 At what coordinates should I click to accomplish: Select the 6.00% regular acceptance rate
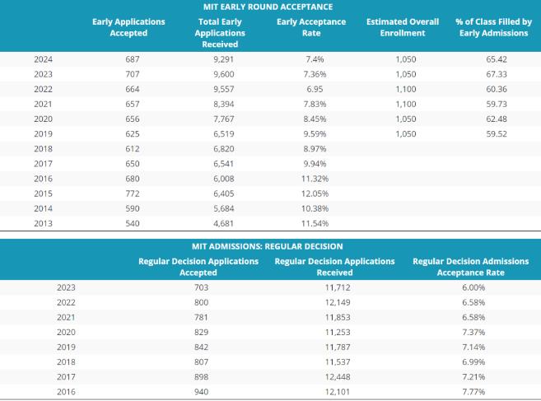click(x=473, y=287)
